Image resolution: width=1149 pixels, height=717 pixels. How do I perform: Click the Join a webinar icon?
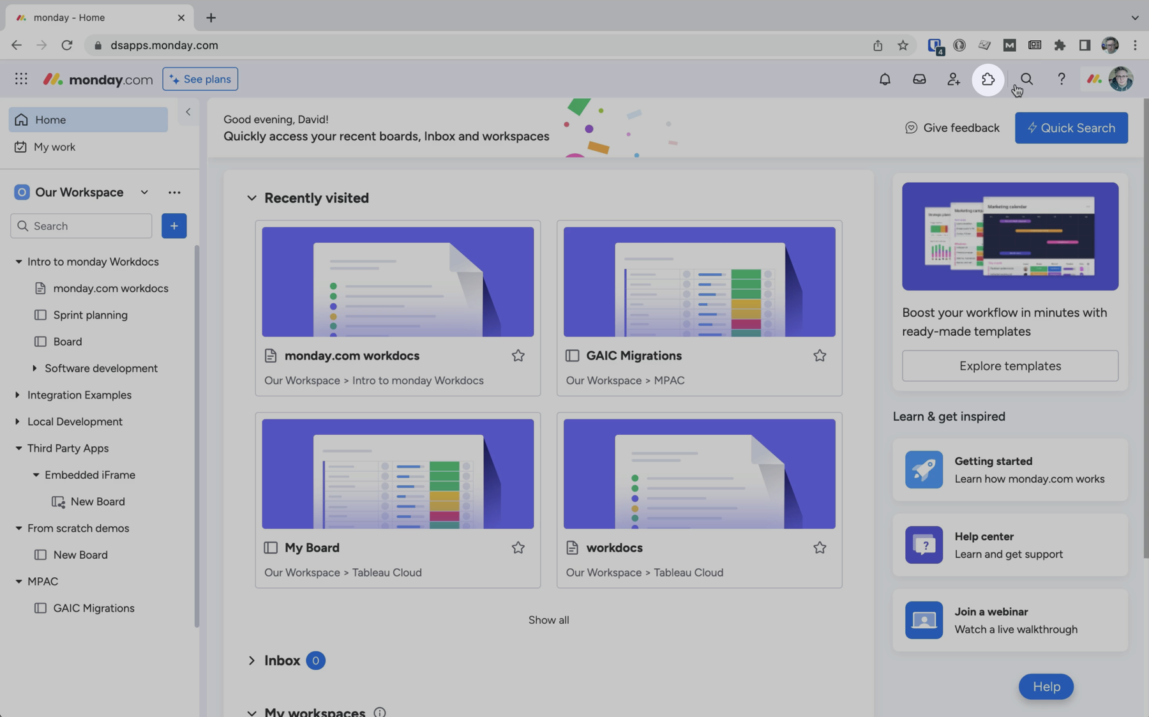pos(924,620)
